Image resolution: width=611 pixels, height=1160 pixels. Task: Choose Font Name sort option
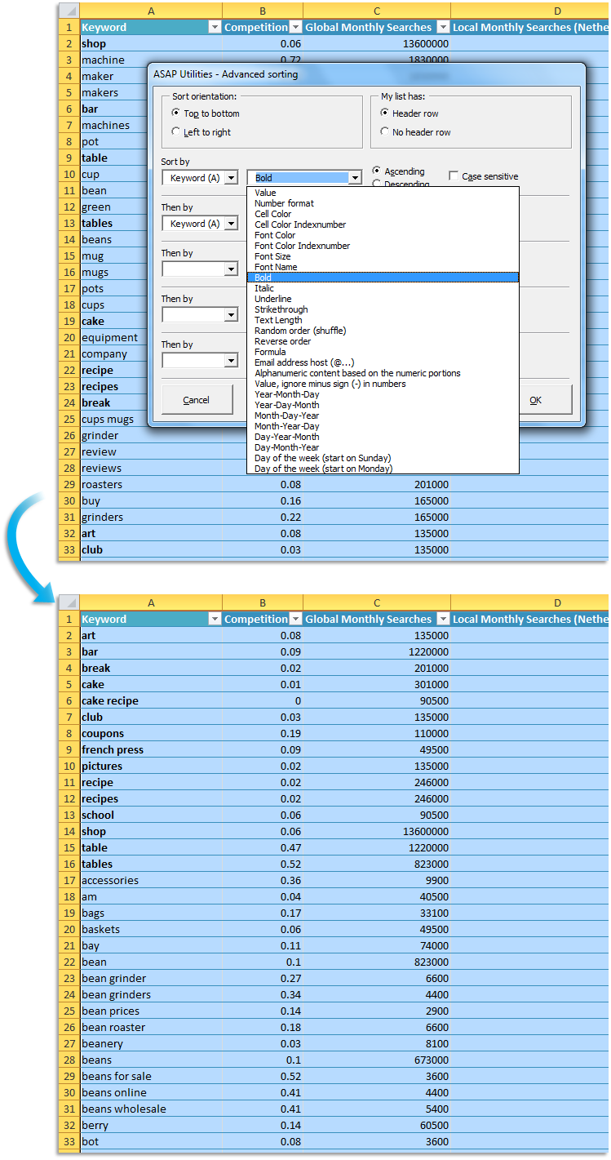pyautogui.click(x=383, y=267)
